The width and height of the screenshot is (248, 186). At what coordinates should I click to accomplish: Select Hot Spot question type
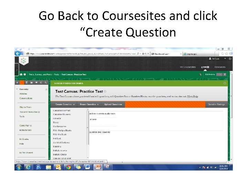pos(57,138)
